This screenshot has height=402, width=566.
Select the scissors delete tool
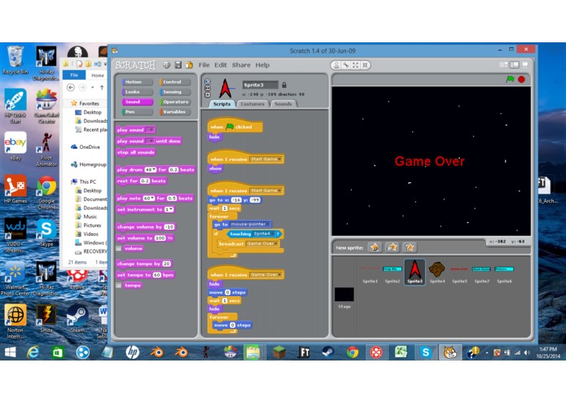coord(346,65)
